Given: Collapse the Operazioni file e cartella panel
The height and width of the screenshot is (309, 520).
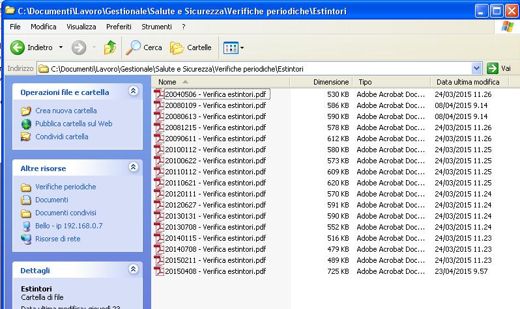Looking at the screenshot, I should pyautogui.click(x=134, y=92).
